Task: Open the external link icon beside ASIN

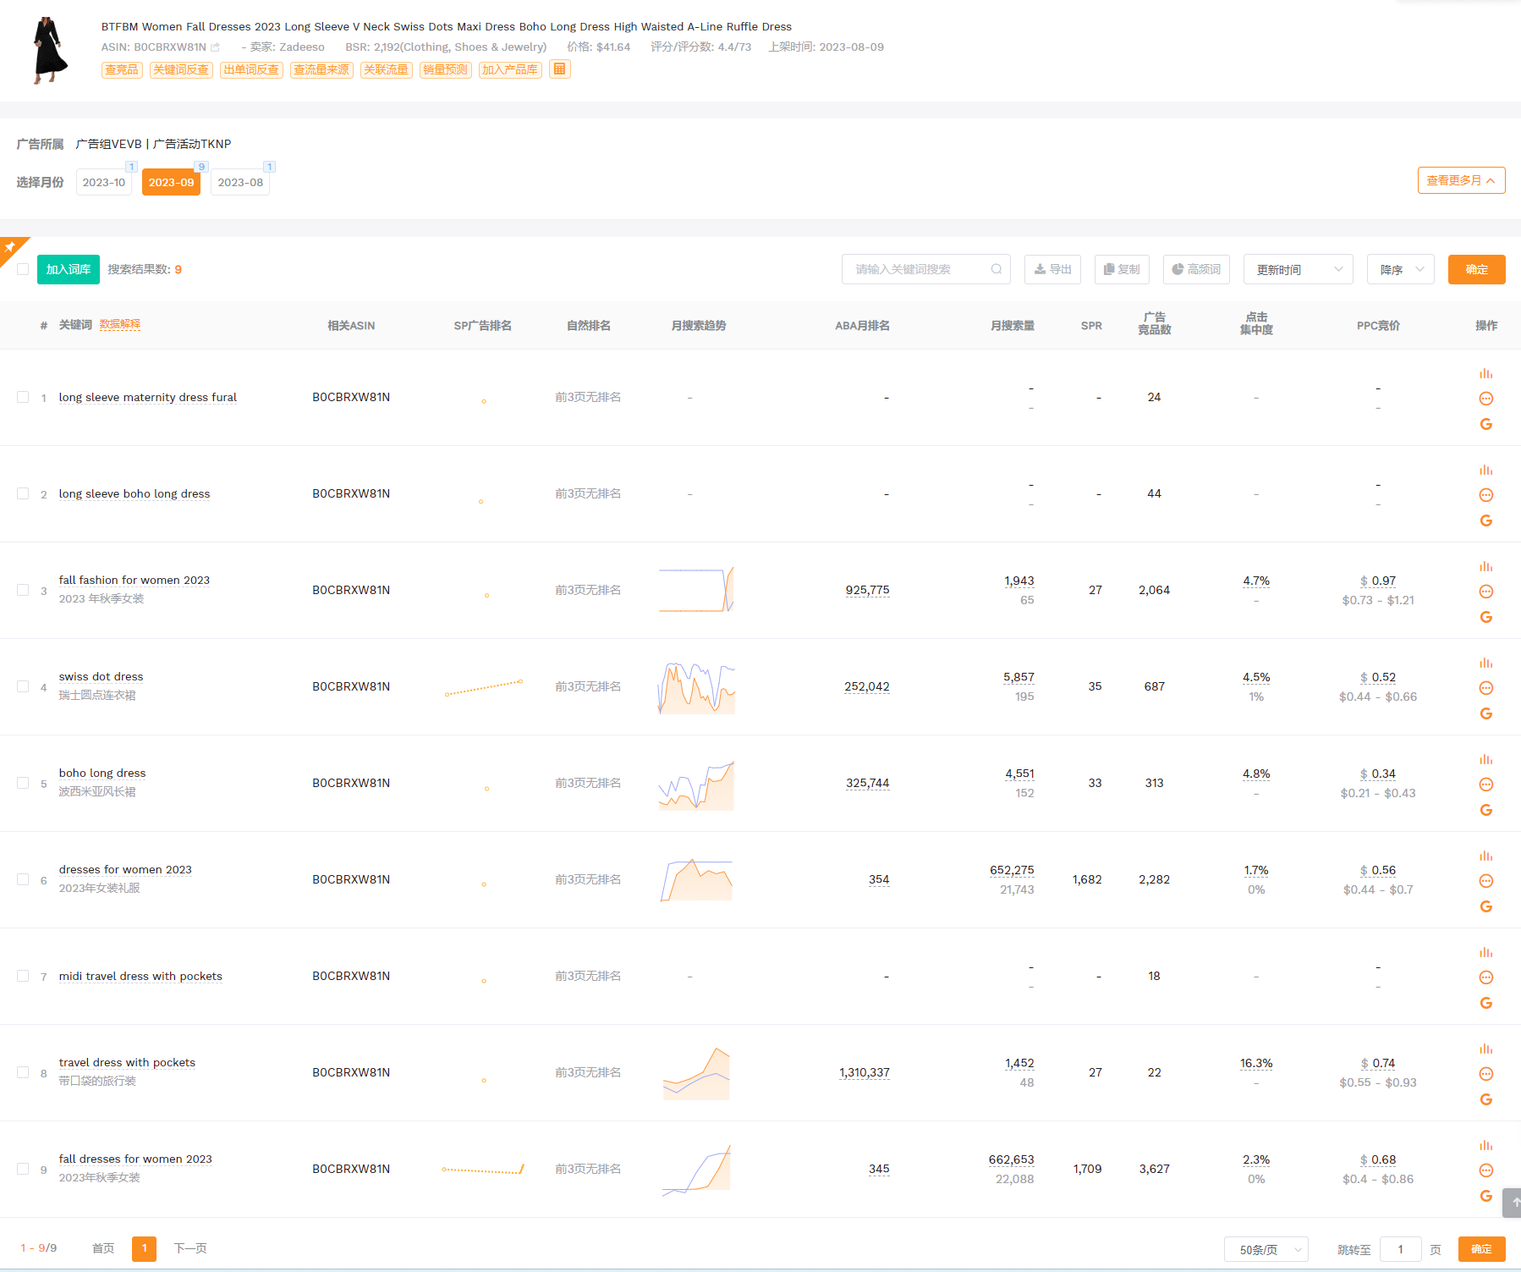Action: coord(216,47)
